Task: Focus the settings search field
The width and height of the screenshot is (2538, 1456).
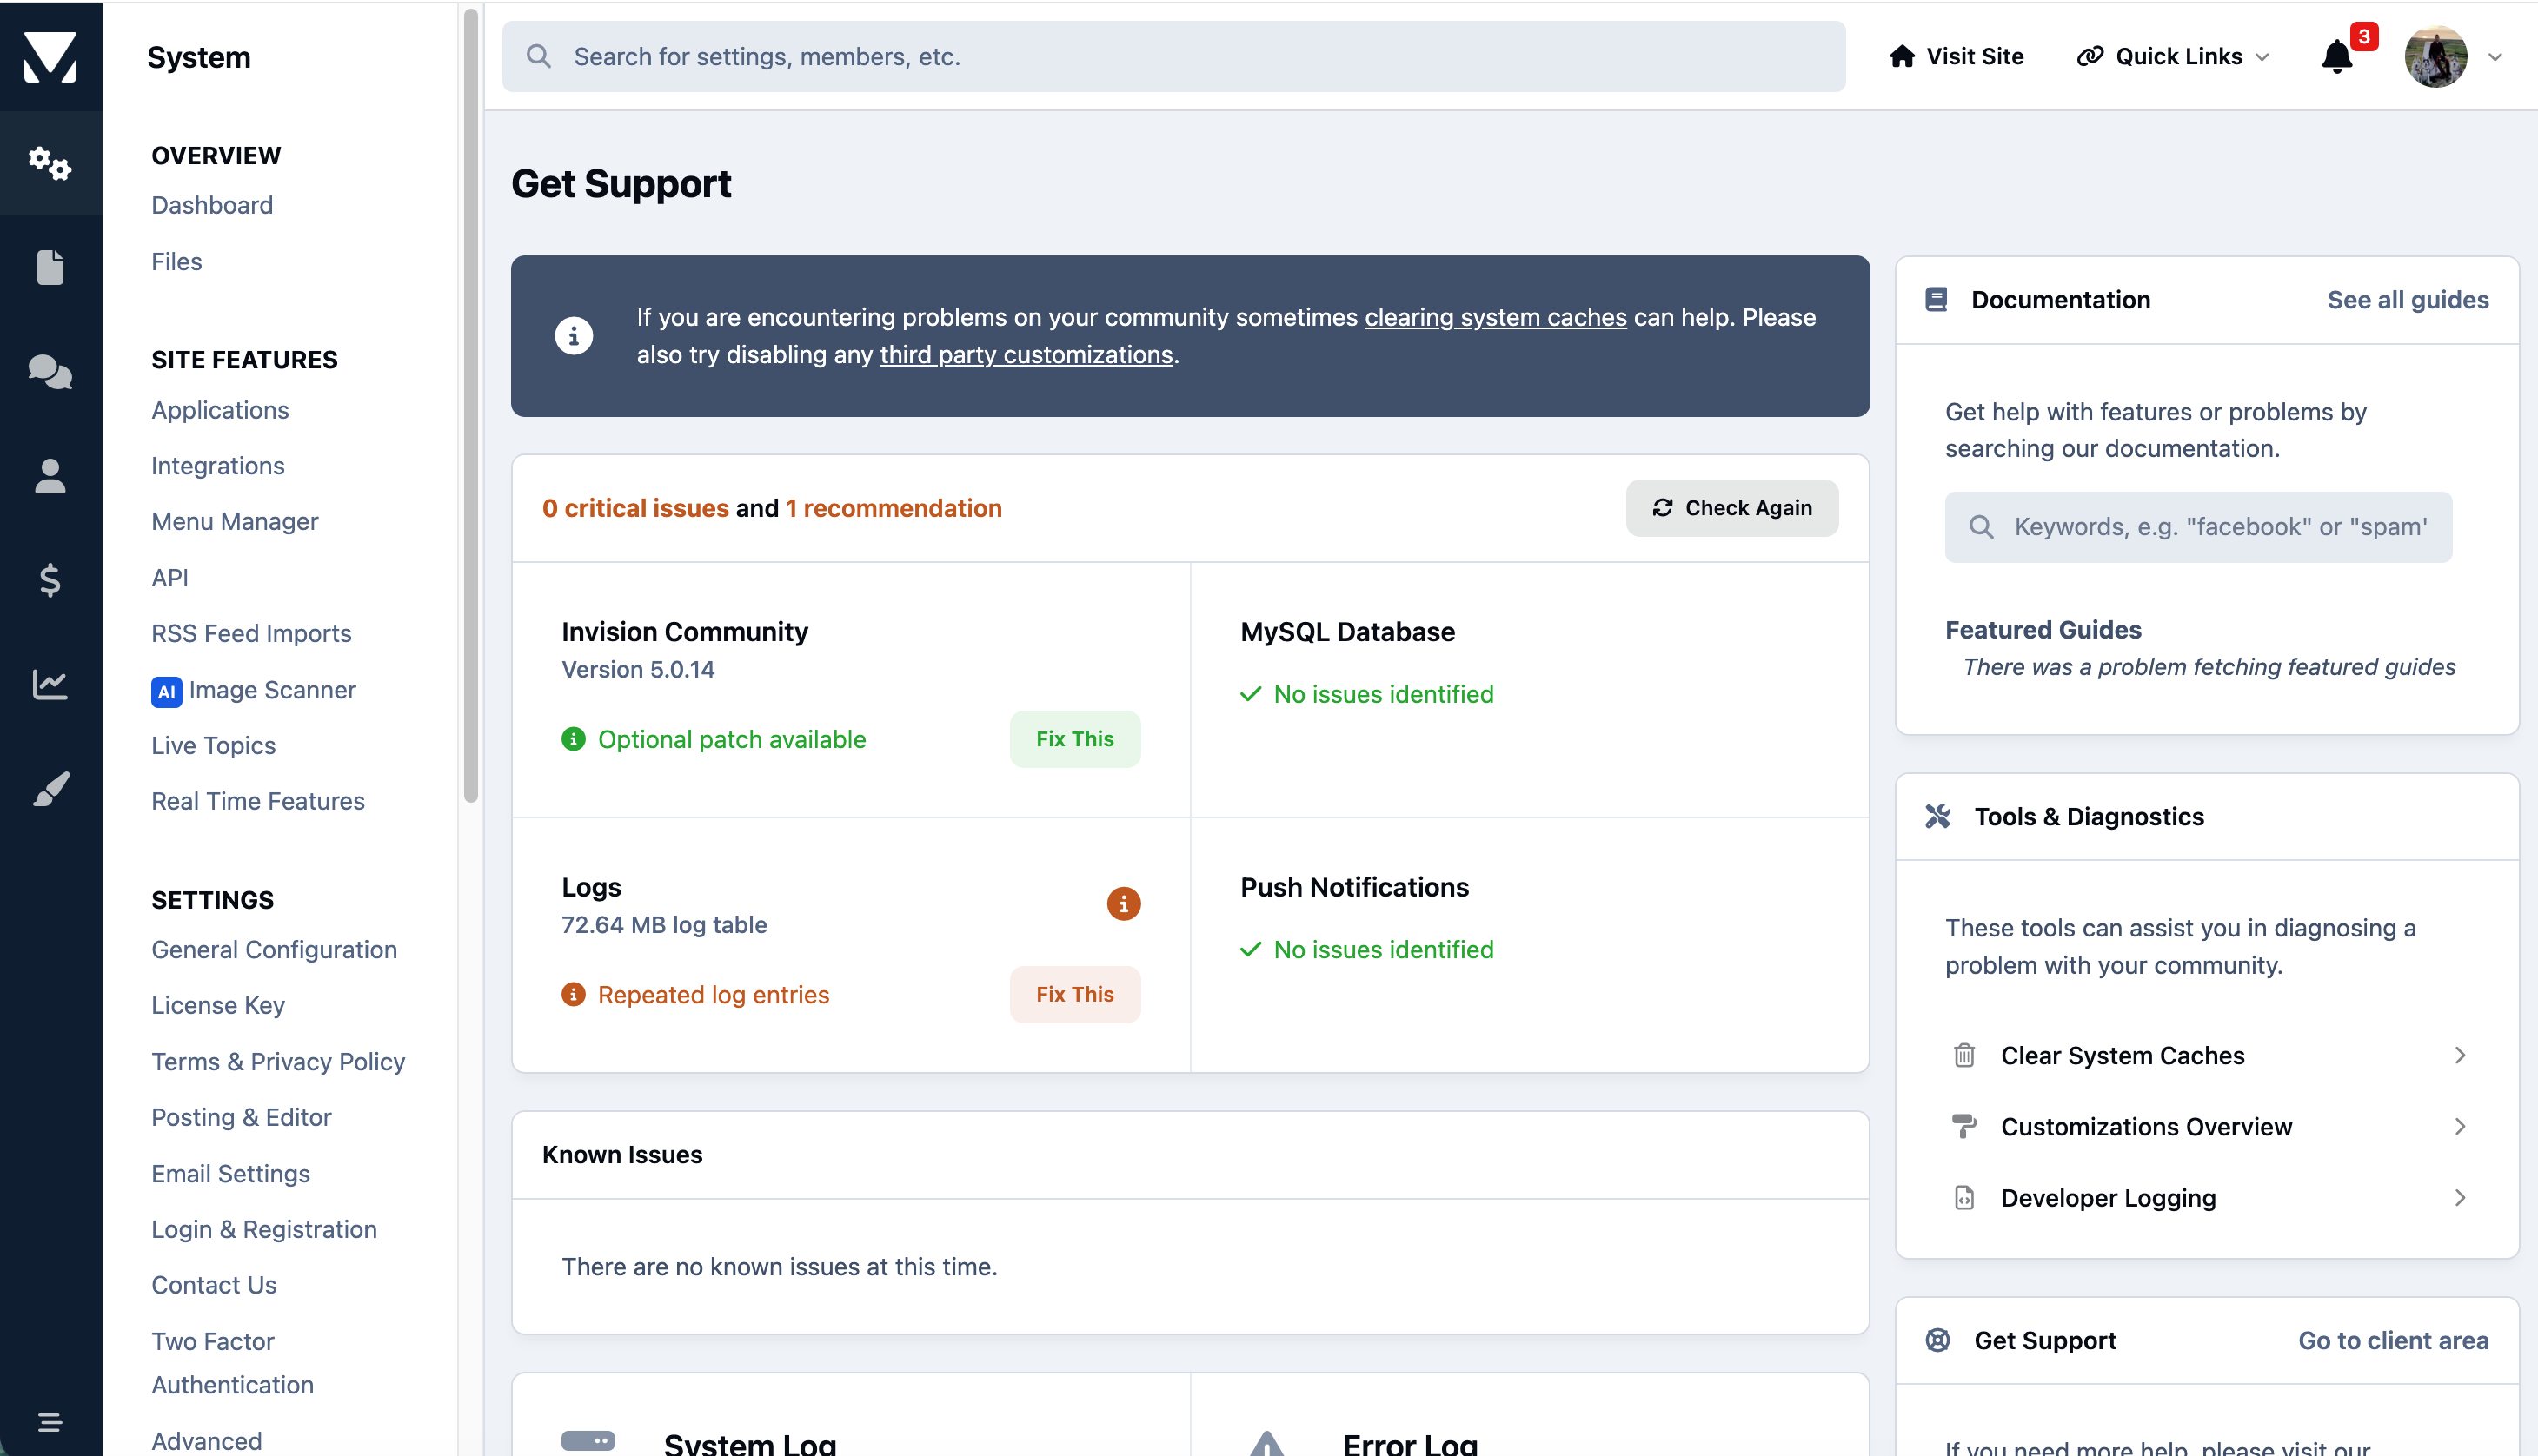Action: [x=1173, y=57]
